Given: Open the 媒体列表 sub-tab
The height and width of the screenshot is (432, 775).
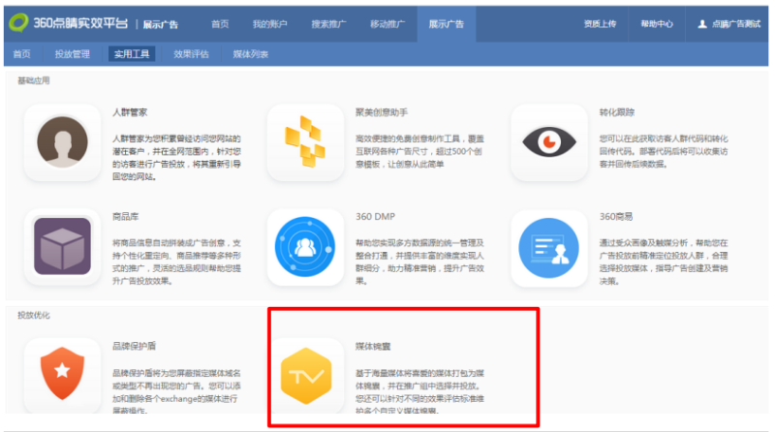Looking at the screenshot, I should (x=251, y=55).
